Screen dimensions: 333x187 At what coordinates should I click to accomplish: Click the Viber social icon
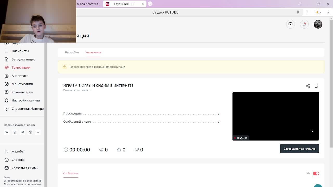point(30,132)
